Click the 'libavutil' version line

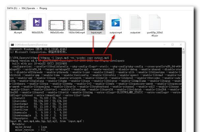[x=40, y=98]
